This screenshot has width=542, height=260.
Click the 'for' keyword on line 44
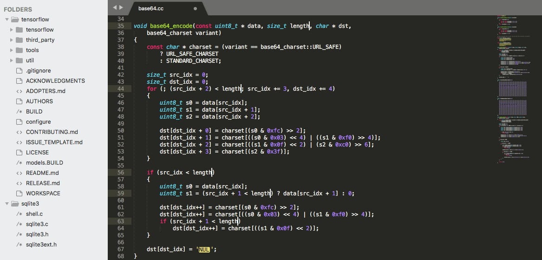pyautogui.click(x=151, y=89)
